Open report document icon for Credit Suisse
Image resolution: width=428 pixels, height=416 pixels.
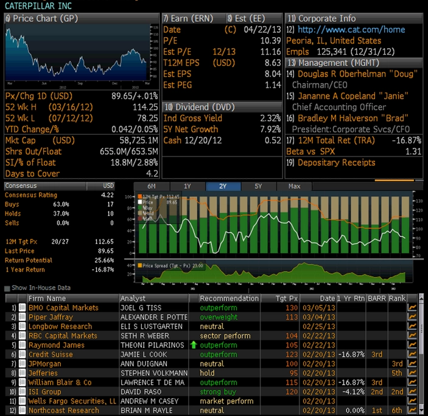tap(22, 354)
